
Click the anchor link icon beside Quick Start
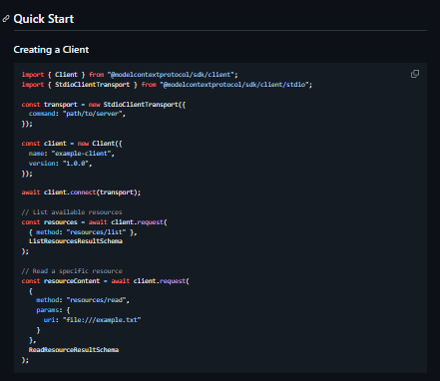tap(6, 19)
